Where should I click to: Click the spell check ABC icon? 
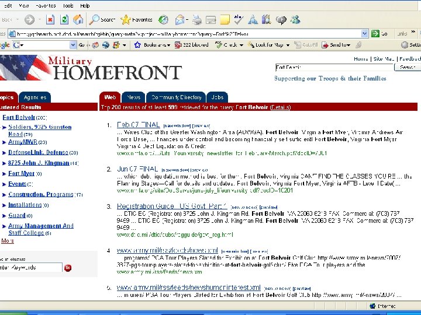[x=239, y=19]
